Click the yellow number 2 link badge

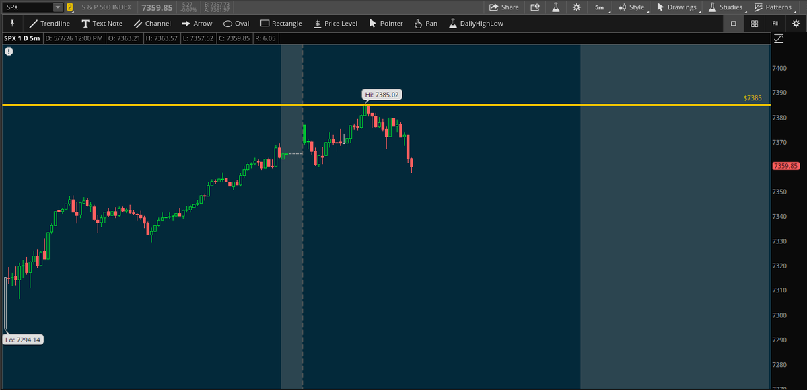(x=69, y=7)
